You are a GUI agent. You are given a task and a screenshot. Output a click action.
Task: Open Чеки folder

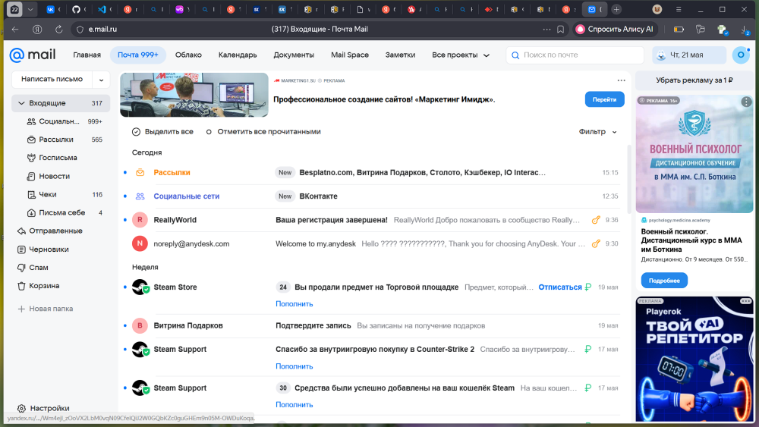coord(47,194)
